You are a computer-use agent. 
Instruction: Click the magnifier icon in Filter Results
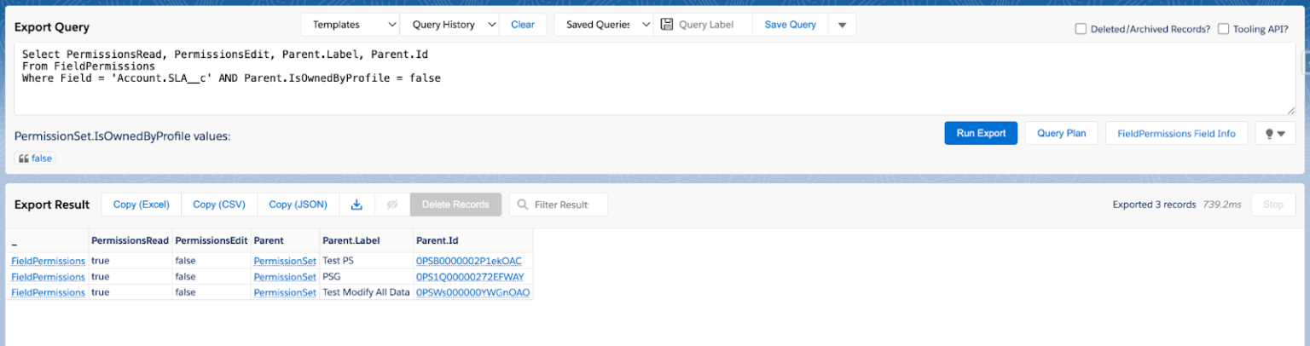coord(521,205)
